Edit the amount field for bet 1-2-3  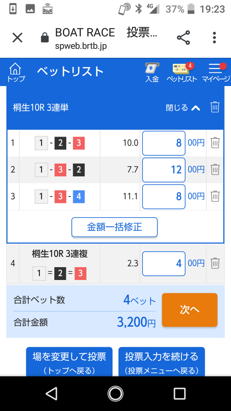(164, 143)
